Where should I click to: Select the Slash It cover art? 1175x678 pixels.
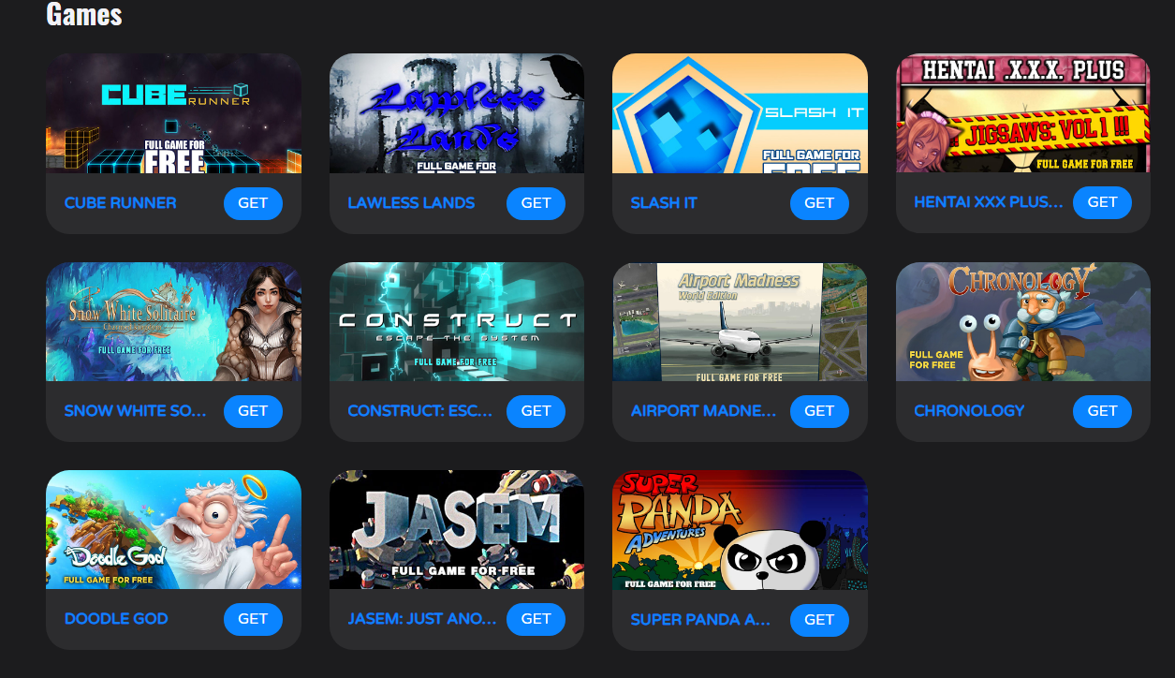(x=740, y=113)
